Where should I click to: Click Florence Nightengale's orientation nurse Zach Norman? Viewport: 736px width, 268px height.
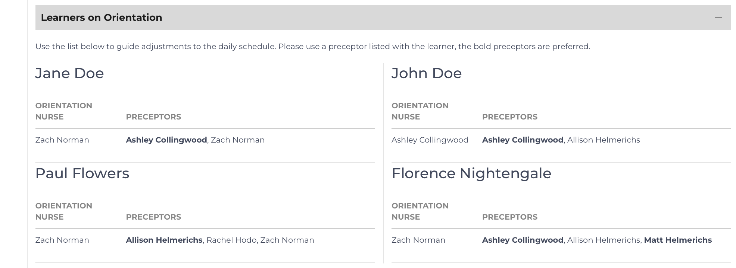pos(418,240)
